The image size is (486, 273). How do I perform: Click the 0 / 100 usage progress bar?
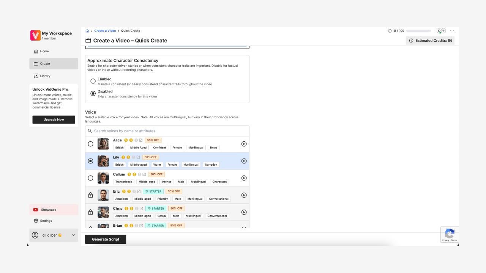pos(418,31)
